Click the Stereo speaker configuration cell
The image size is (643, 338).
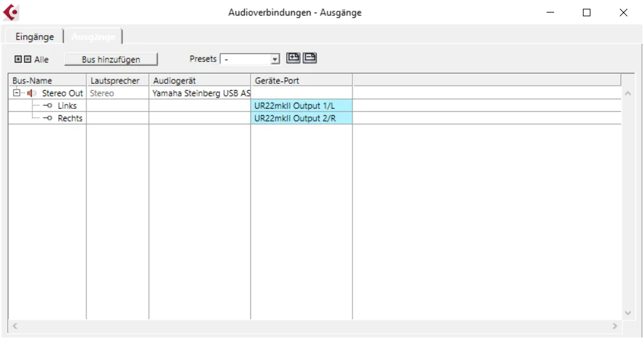[117, 93]
